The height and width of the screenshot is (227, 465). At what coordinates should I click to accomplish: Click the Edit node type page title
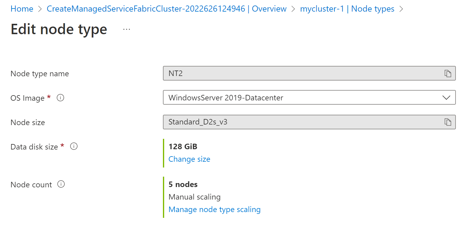(x=59, y=29)
